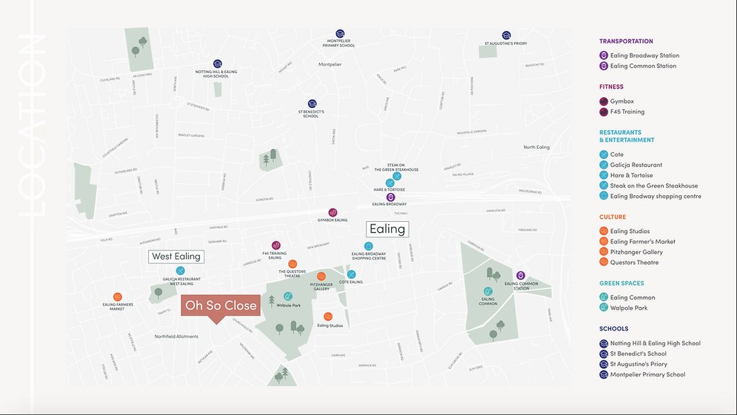Select the West Ealing label box
This screenshot has height=415, width=737.
[x=176, y=256]
